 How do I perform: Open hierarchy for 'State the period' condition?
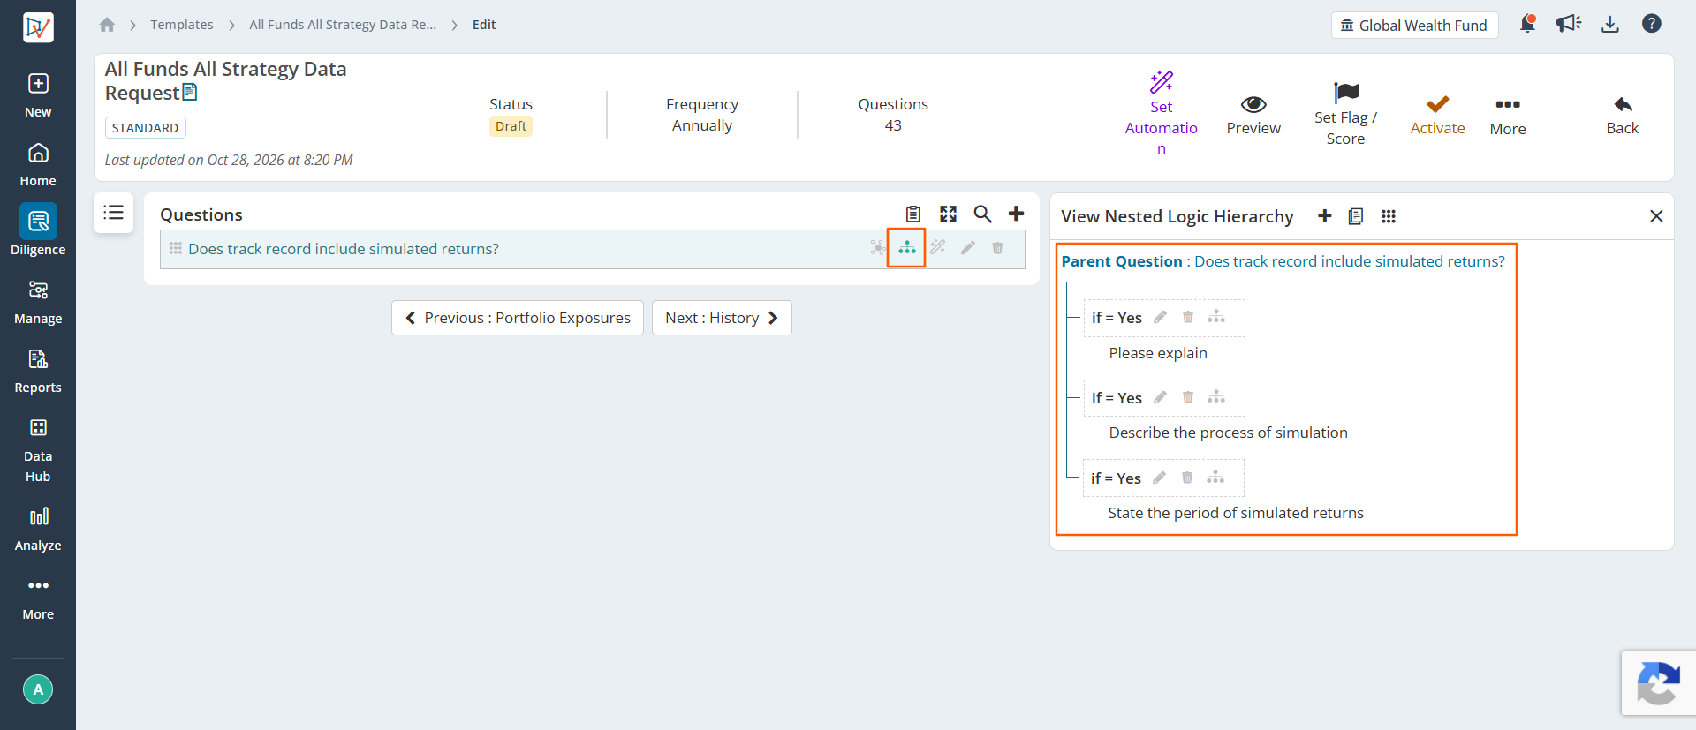(1215, 478)
